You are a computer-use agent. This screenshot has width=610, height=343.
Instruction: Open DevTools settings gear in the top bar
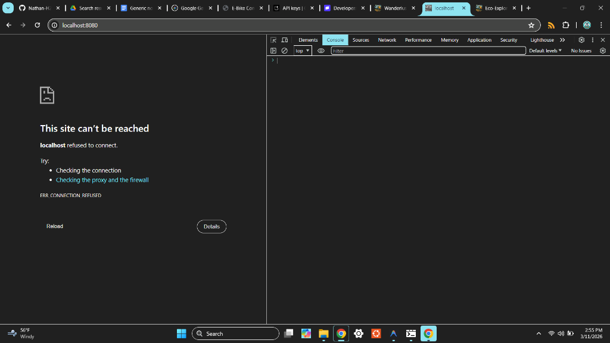pyautogui.click(x=581, y=40)
